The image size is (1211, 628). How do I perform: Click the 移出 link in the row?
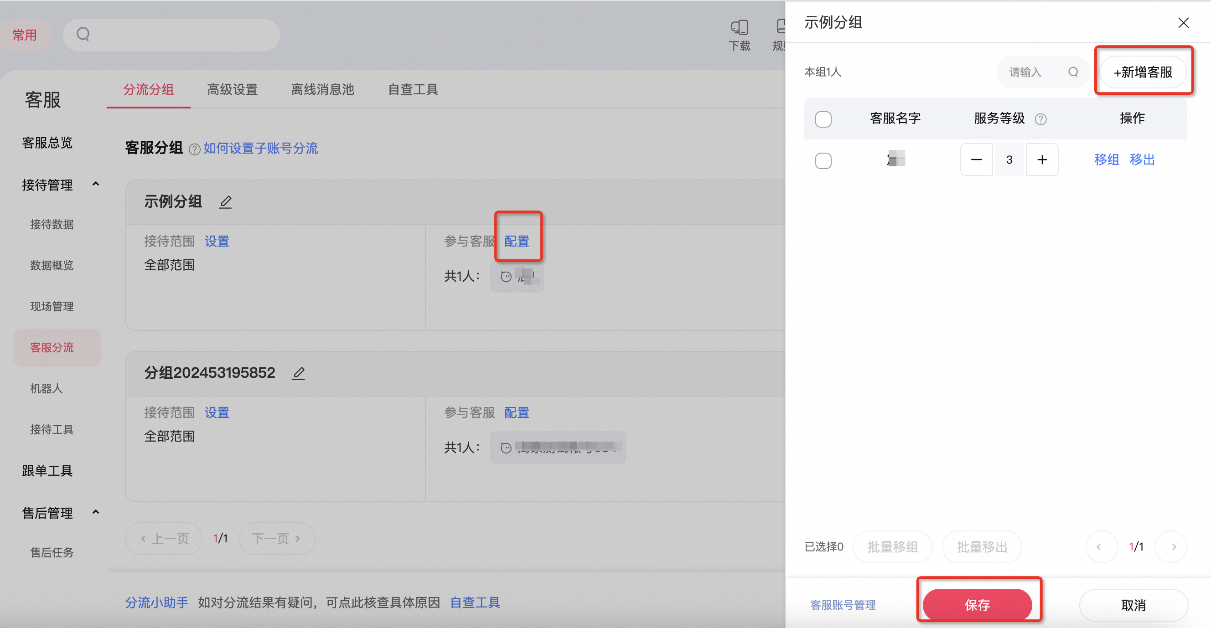(x=1142, y=160)
